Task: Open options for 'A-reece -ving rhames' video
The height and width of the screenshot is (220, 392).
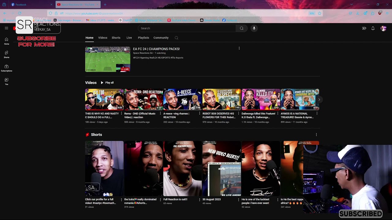Action: 199,113
